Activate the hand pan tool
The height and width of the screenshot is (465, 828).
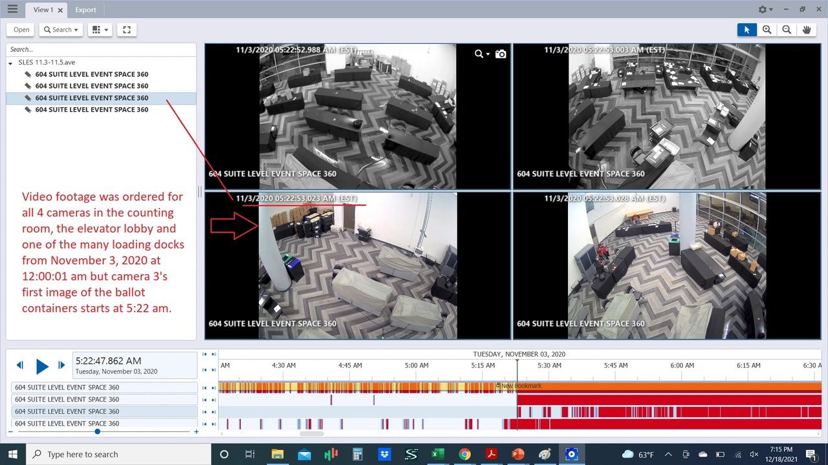click(x=807, y=30)
